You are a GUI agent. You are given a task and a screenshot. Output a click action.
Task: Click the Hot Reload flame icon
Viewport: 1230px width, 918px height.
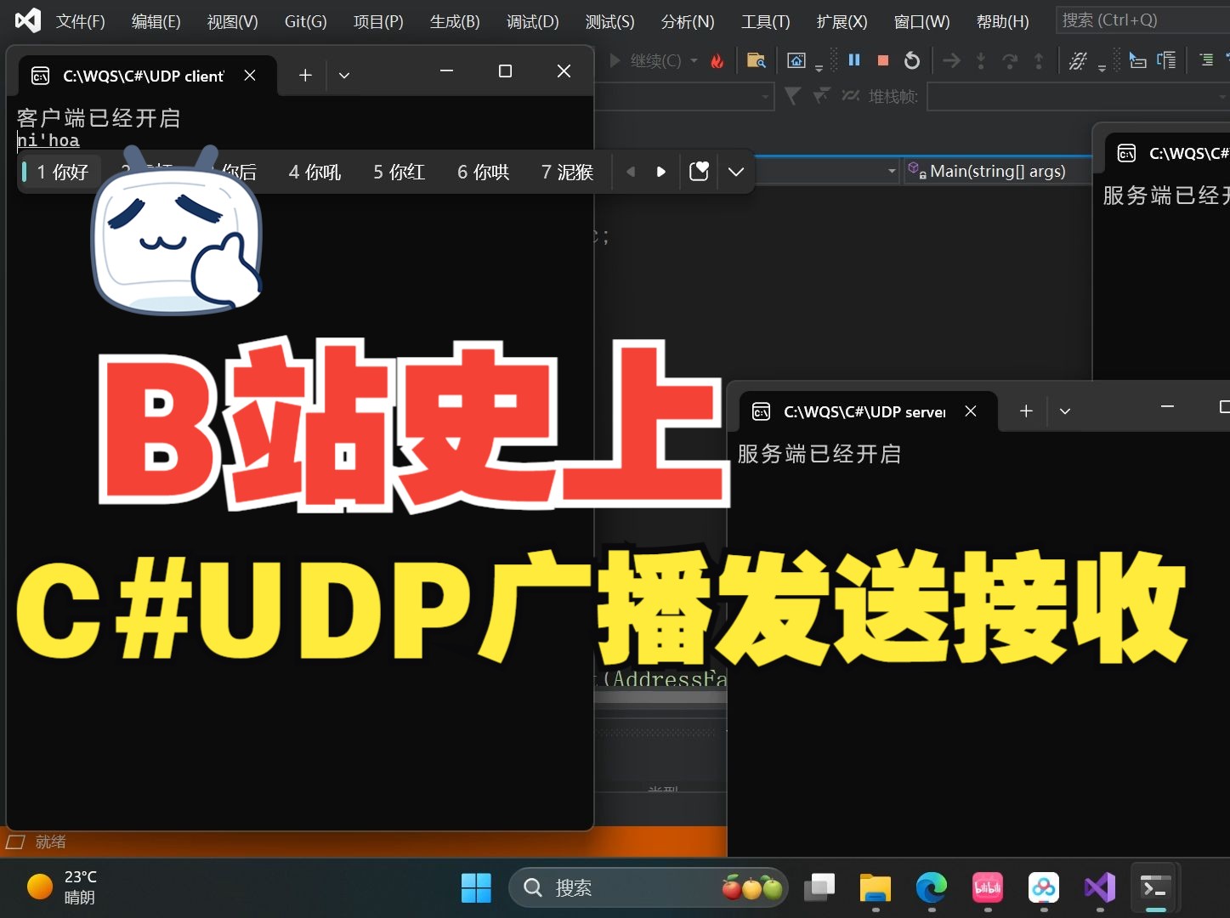tap(717, 60)
